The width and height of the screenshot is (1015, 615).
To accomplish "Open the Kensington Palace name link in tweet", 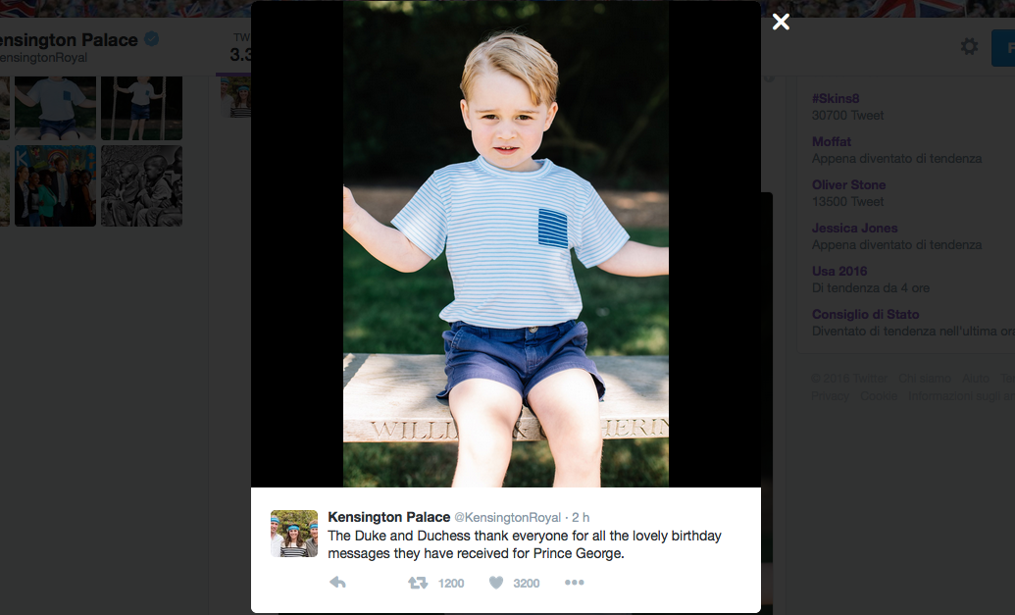I will tap(388, 517).
